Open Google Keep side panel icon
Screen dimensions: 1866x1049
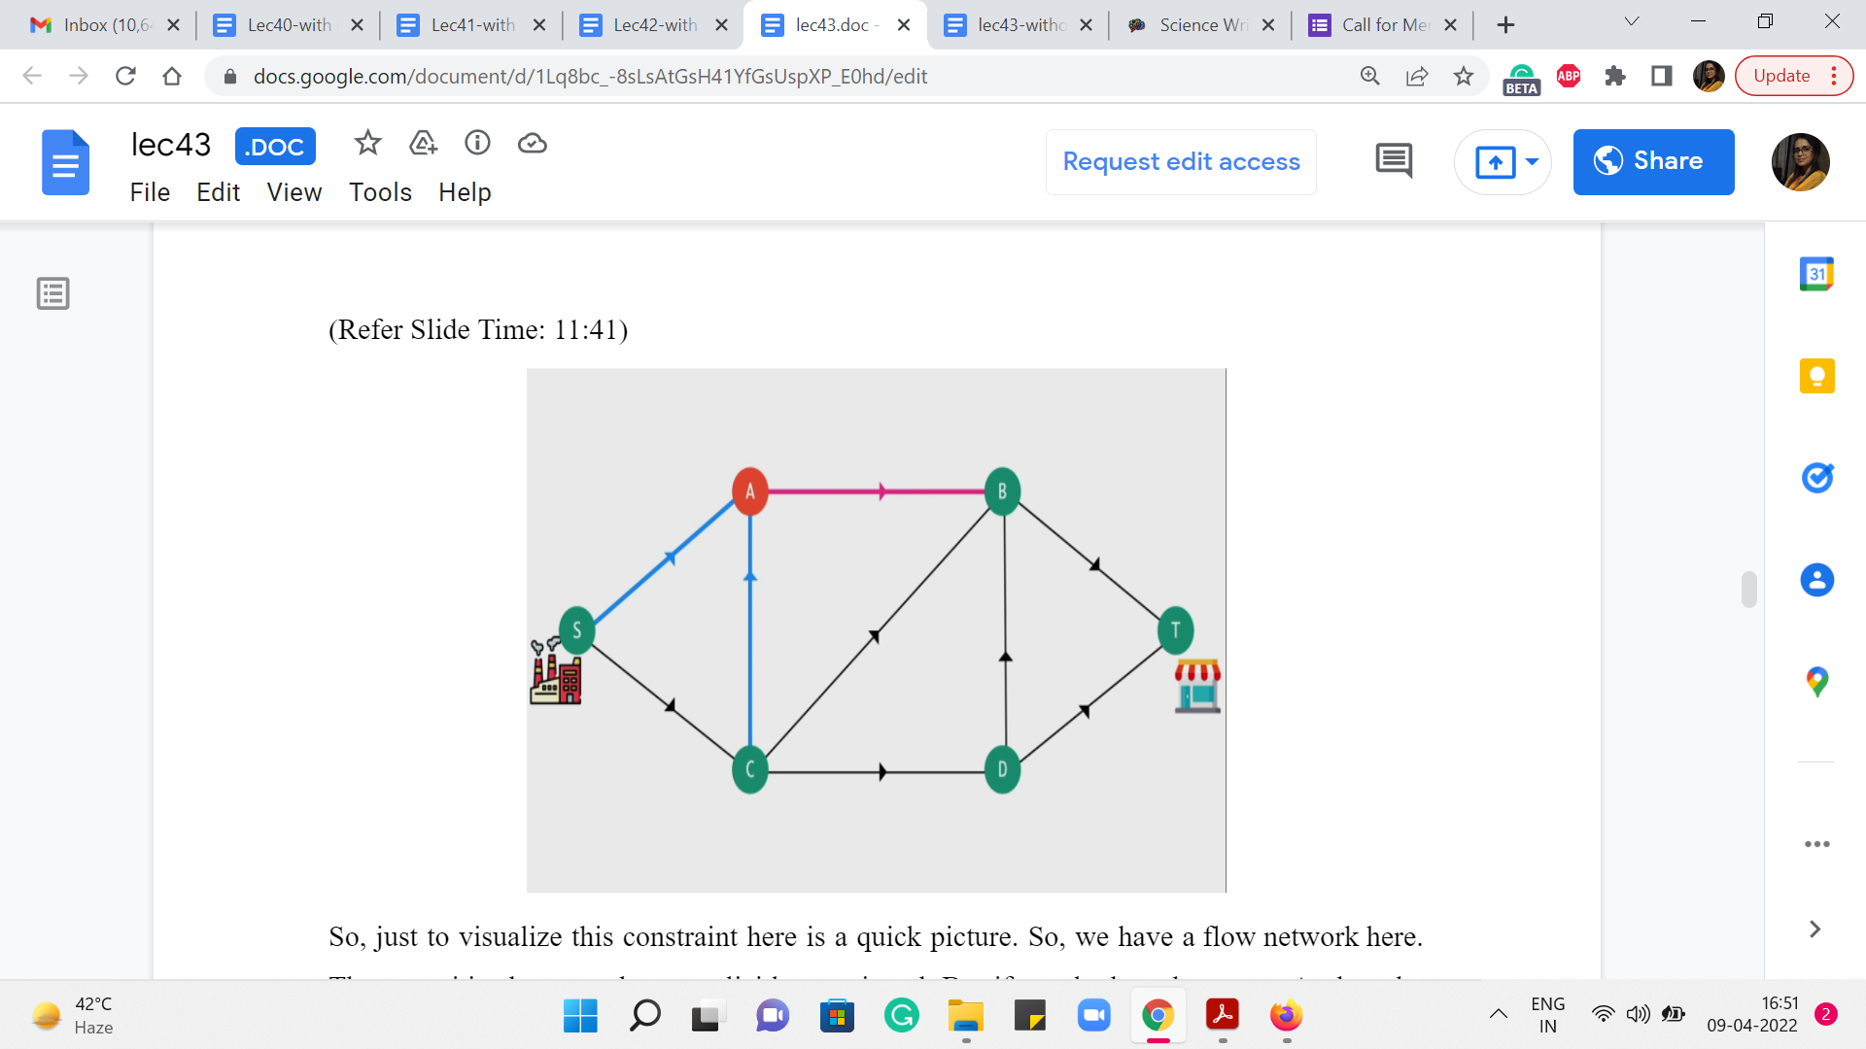coord(1816,376)
